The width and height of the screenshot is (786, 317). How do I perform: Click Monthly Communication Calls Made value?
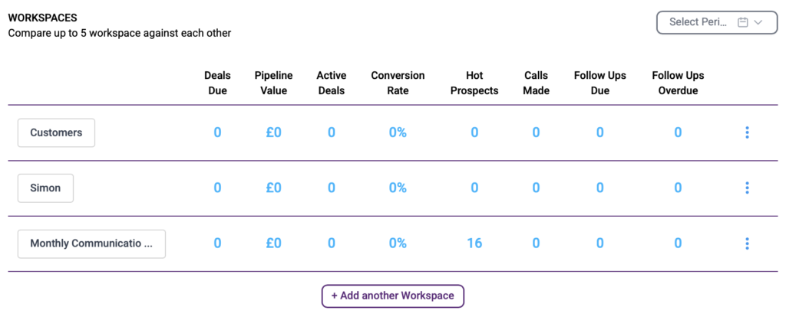(536, 243)
